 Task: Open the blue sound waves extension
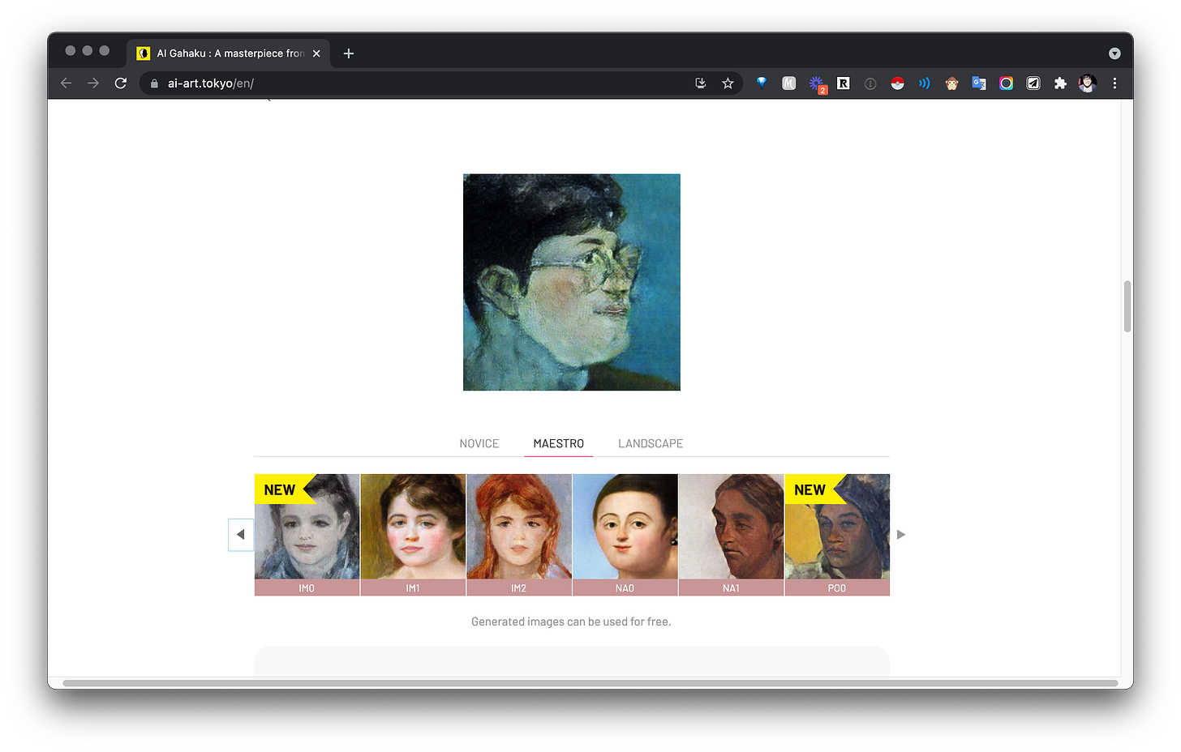pyautogui.click(x=925, y=83)
